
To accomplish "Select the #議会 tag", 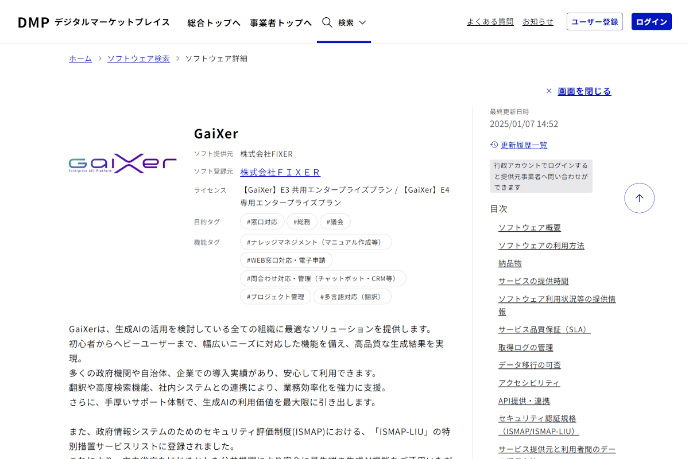I will point(335,221).
